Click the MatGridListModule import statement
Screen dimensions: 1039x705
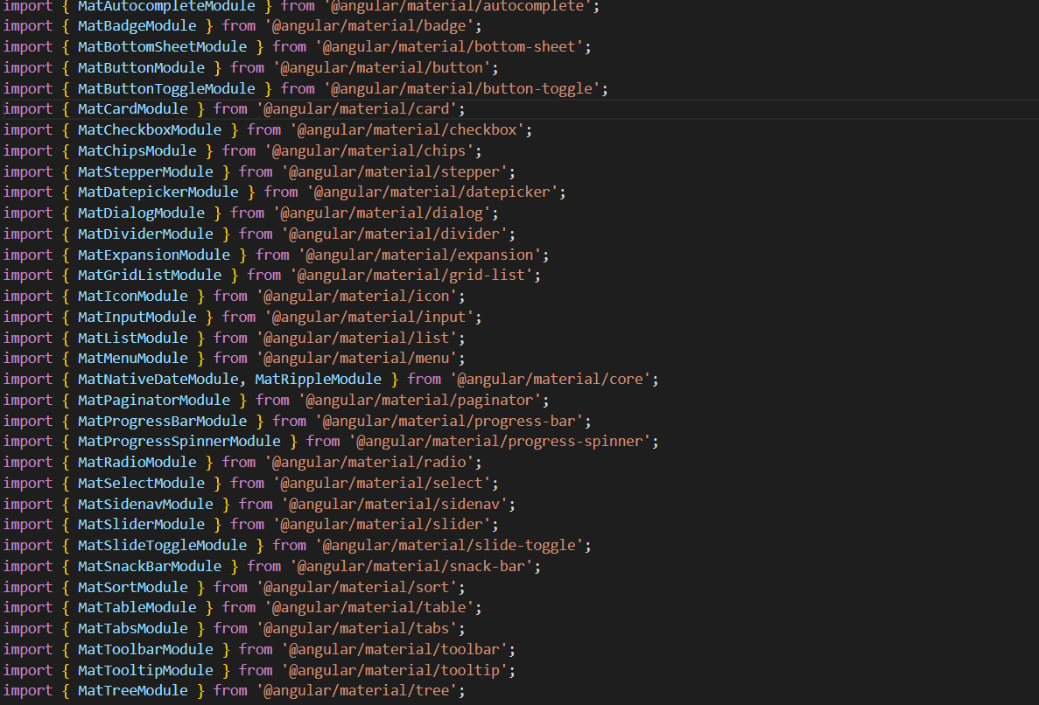tap(150, 275)
